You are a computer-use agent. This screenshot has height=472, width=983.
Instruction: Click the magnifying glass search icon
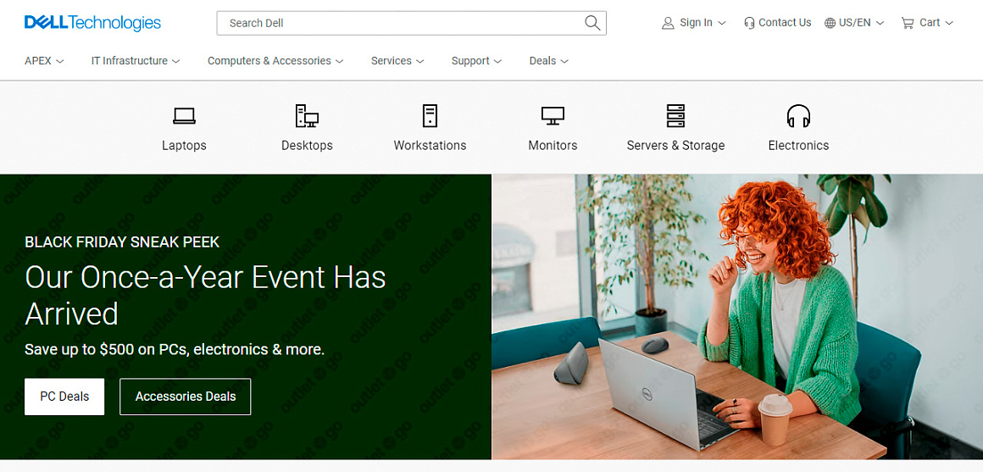(592, 23)
